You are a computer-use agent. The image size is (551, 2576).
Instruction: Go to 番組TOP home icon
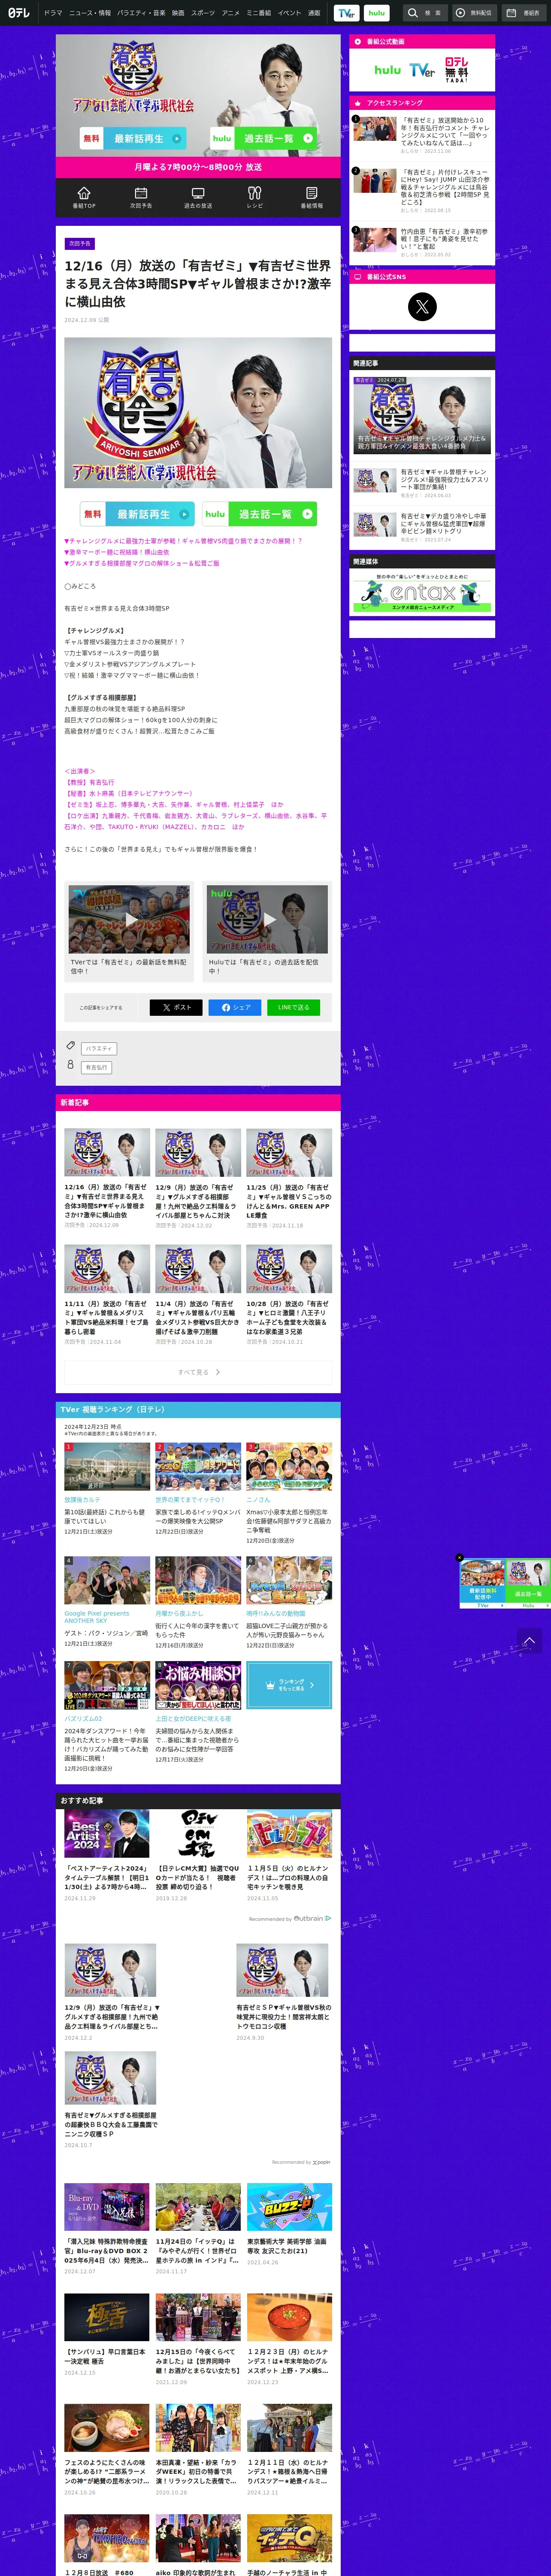point(84,197)
